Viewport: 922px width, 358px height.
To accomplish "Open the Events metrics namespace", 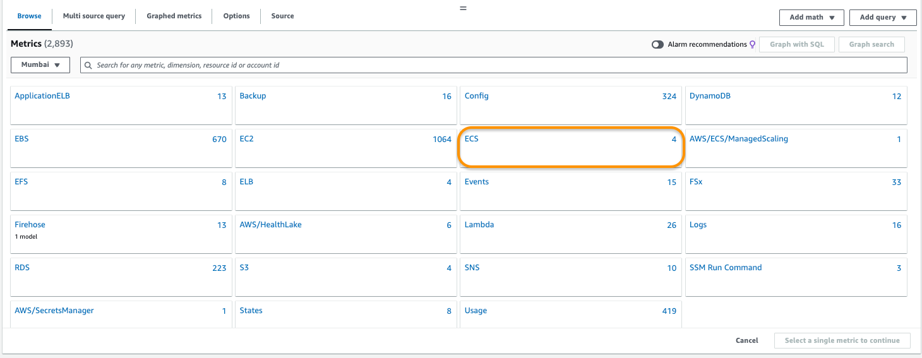I will tap(571, 191).
